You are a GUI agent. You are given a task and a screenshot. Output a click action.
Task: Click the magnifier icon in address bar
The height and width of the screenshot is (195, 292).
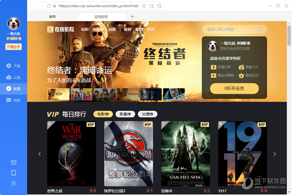click(x=160, y=6)
